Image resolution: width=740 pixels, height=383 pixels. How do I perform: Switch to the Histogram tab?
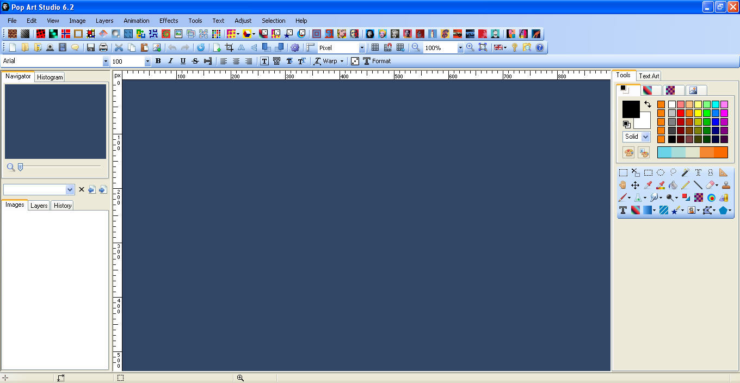50,77
